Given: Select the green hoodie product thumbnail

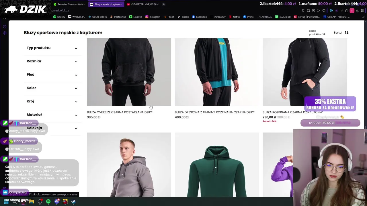Looking at the screenshot, I should coord(217,165).
